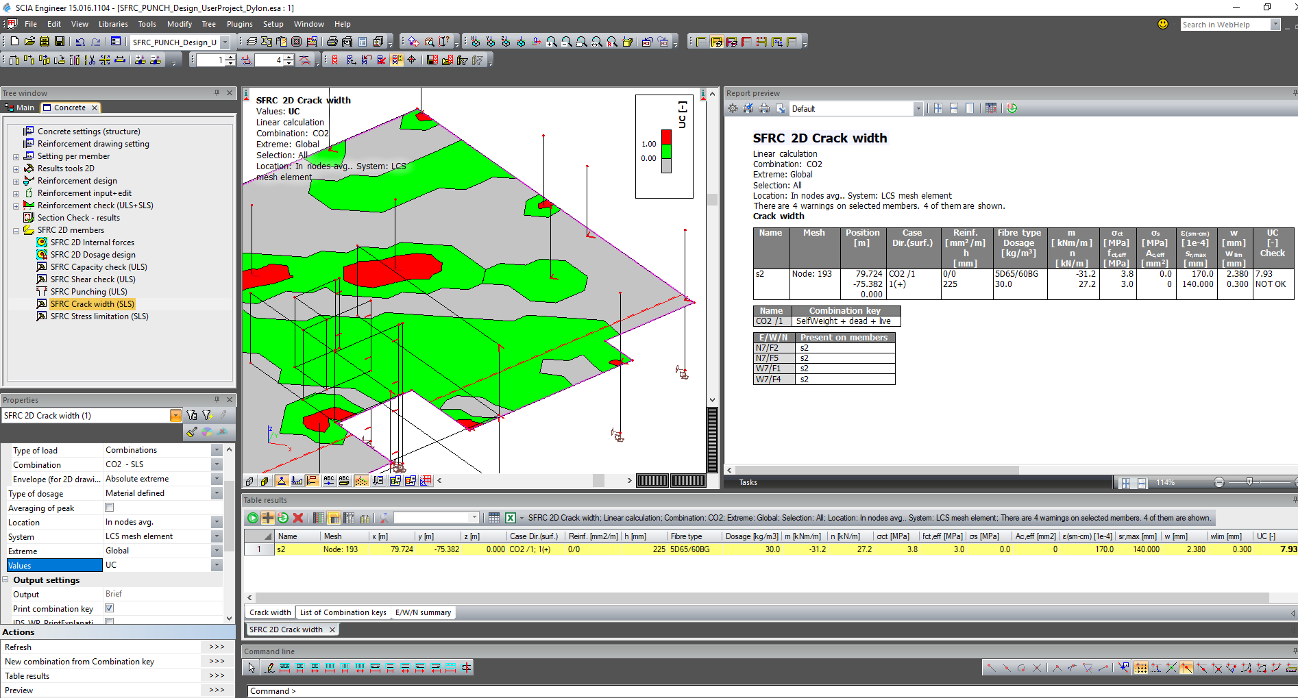1298x698 pixels.
Task: Click the Undo arrow in the toolbar
Action: click(80, 42)
